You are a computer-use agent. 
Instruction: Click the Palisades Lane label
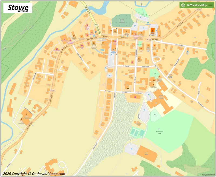click(x=34, y=76)
